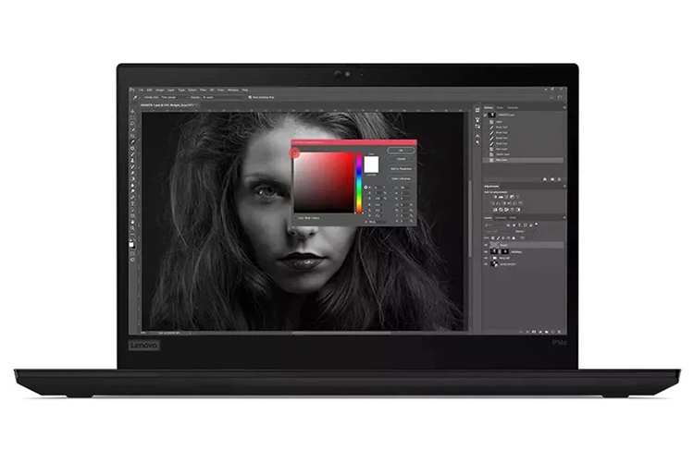Screen dimensions: 694x462
Task: Open the Help menu
Action: [x=245, y=91]
